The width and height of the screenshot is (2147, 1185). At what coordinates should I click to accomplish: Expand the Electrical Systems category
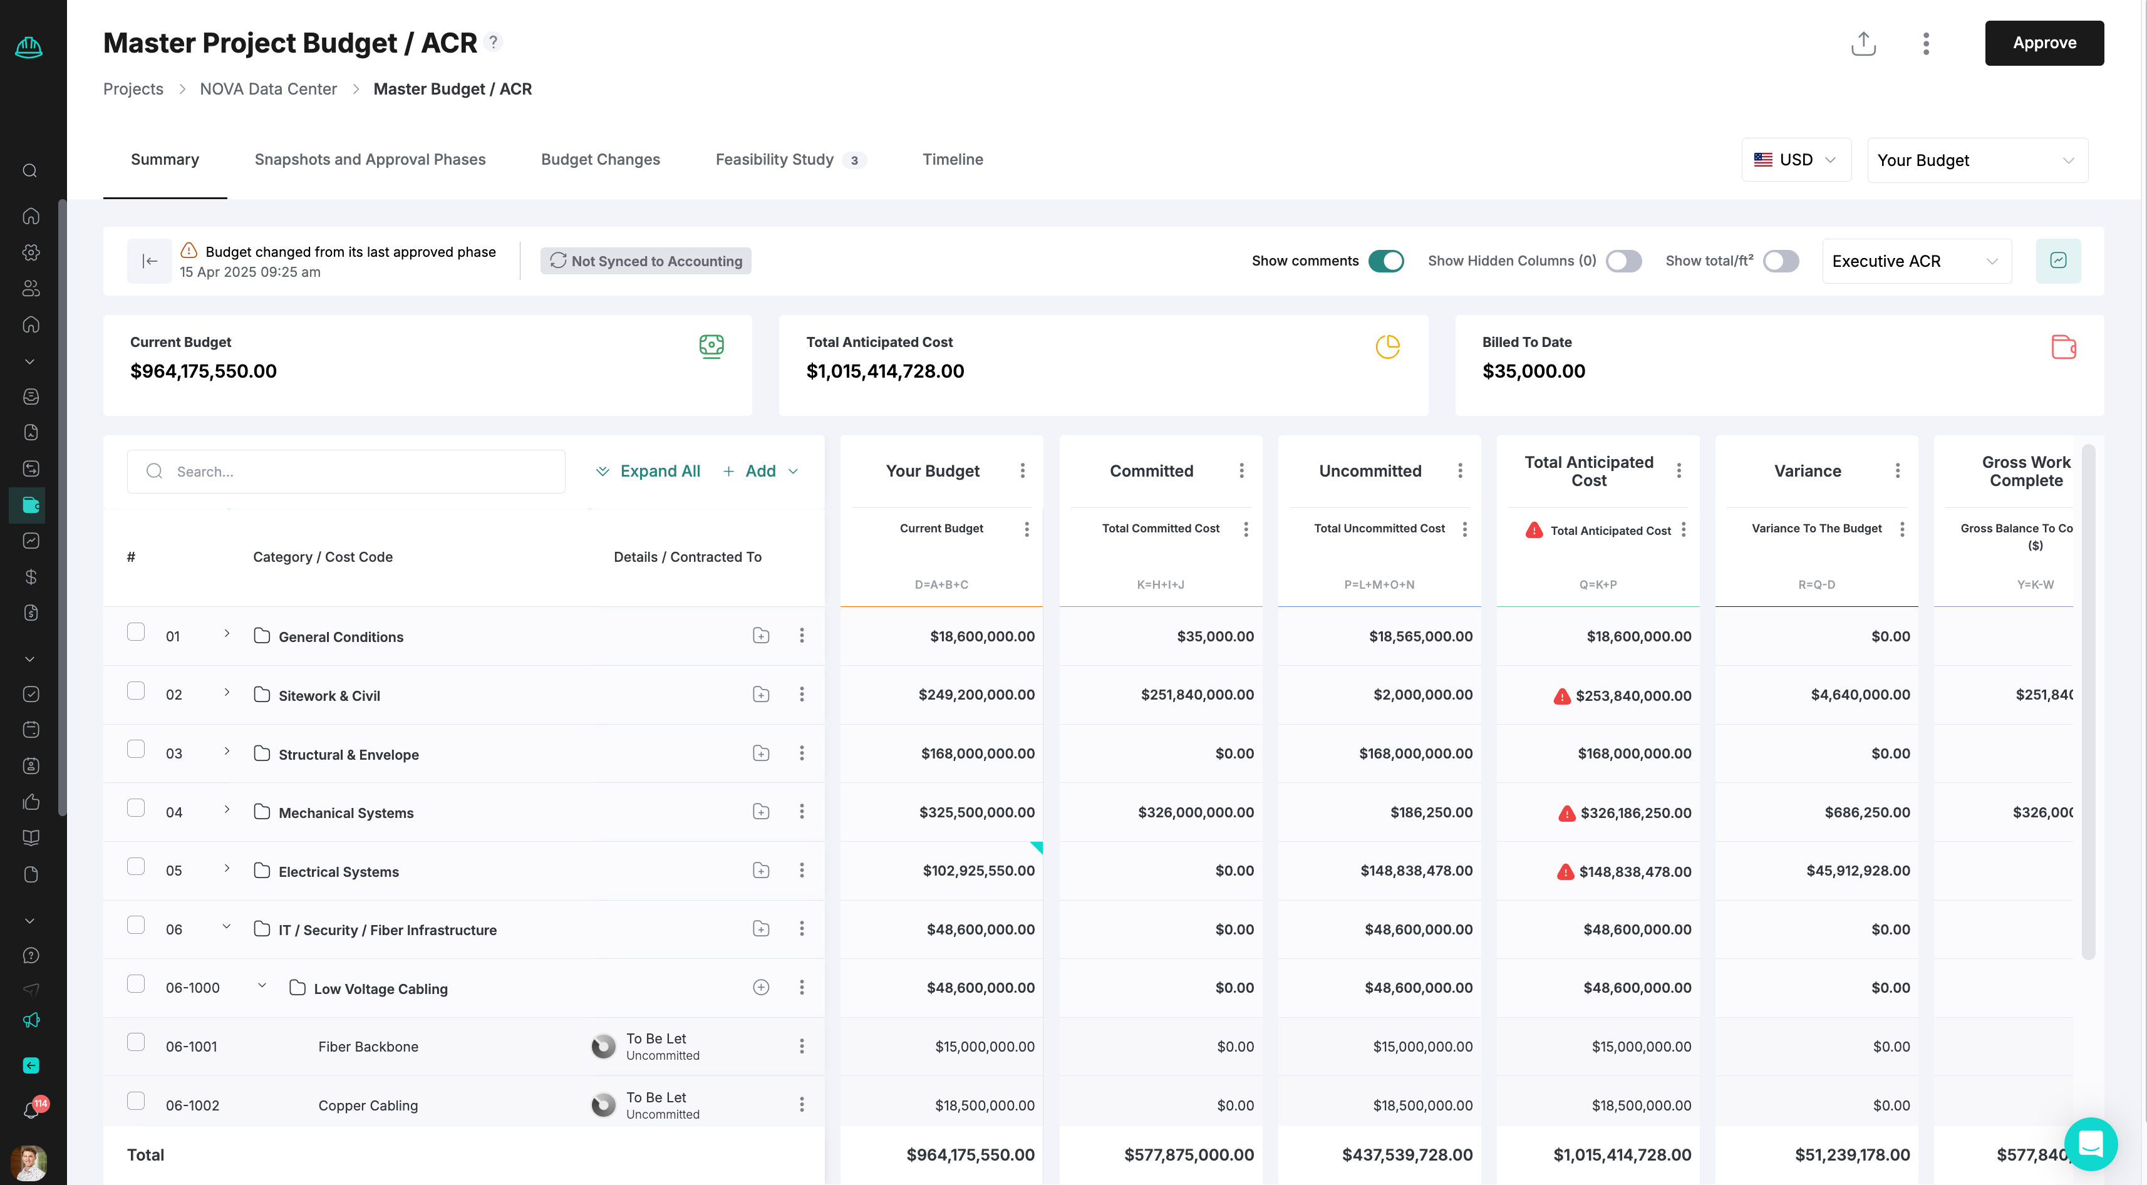tap(227, 868)
